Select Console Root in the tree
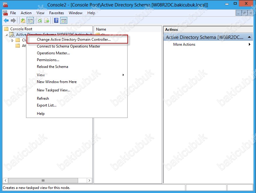The height and width of the screenshot is (193, 256). pos(21,29)
